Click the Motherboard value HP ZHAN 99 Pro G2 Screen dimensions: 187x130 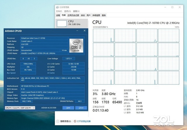(x=53, y=86)
